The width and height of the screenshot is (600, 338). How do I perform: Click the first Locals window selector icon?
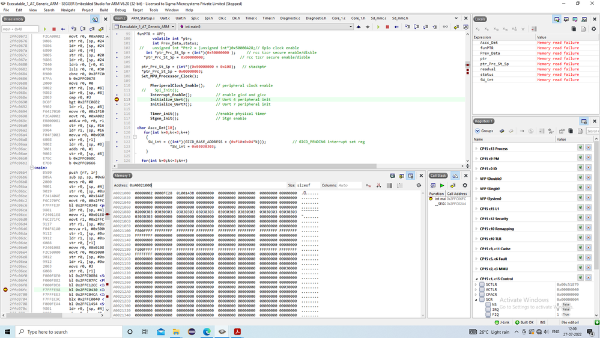557,19
